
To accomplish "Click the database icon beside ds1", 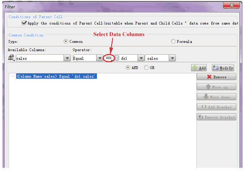I will (x=117, y=58).
